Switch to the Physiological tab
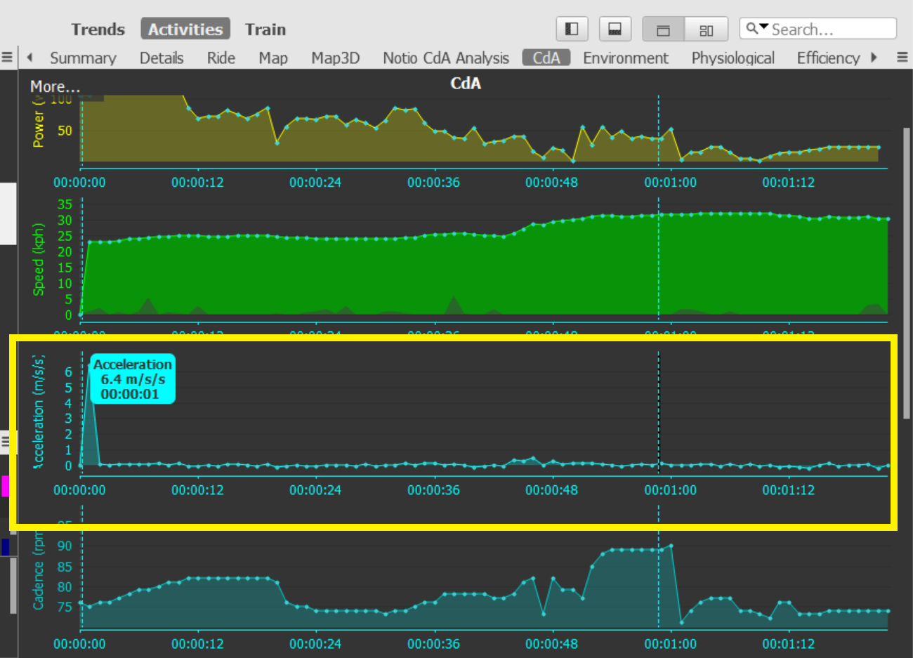 733,58
